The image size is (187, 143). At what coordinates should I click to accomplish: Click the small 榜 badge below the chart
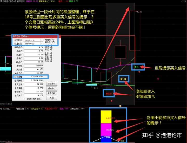pyautogui.click(x=120, y=106)
